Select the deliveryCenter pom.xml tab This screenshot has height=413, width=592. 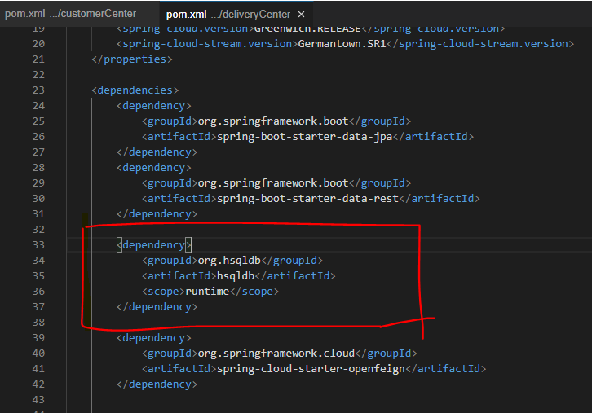[x=228, y=15]
